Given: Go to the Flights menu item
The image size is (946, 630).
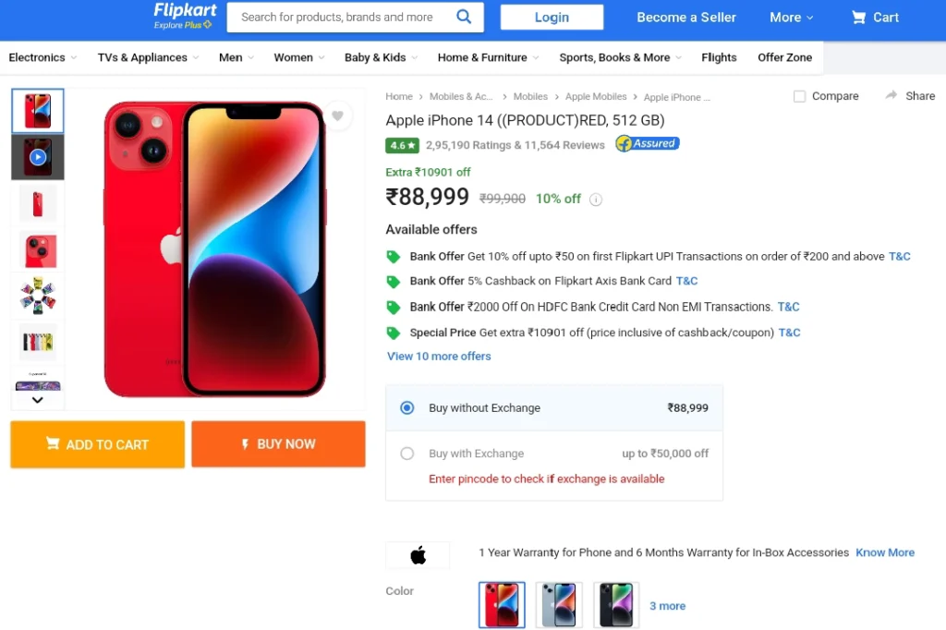Looking at the screenshot, I should point(719,57).
